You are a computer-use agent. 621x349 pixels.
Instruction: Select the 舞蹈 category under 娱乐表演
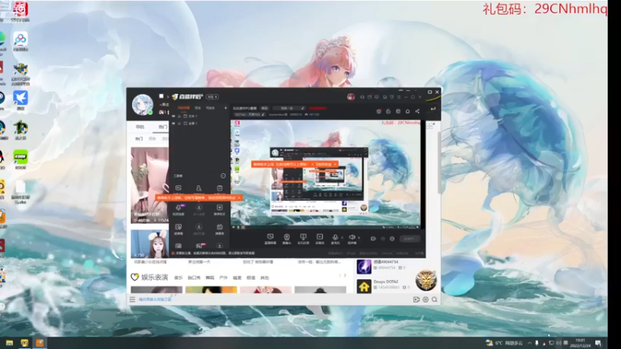click(210, 278)
